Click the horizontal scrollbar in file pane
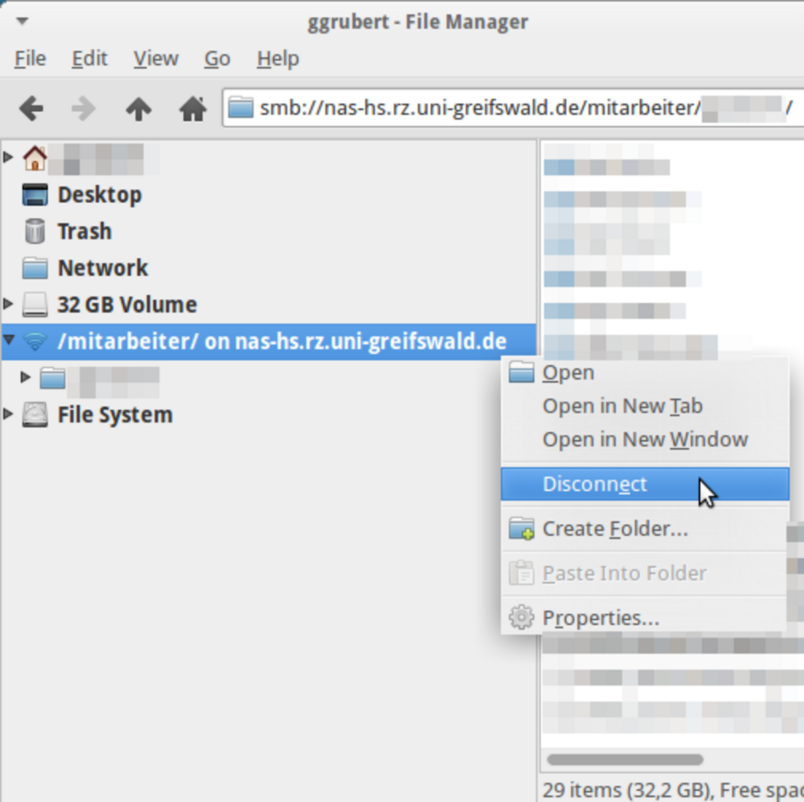This screenshot has width=804, height=802. pyautogui.click(x=624, y=760)
